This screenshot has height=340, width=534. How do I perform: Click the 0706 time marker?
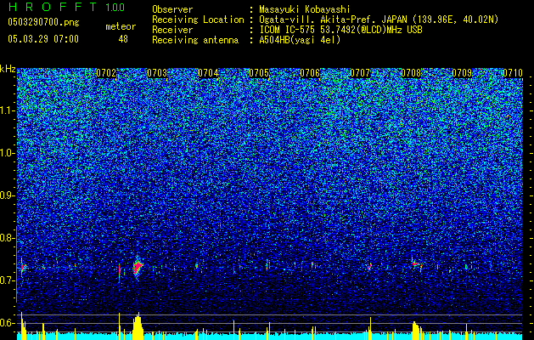point(310,73)
